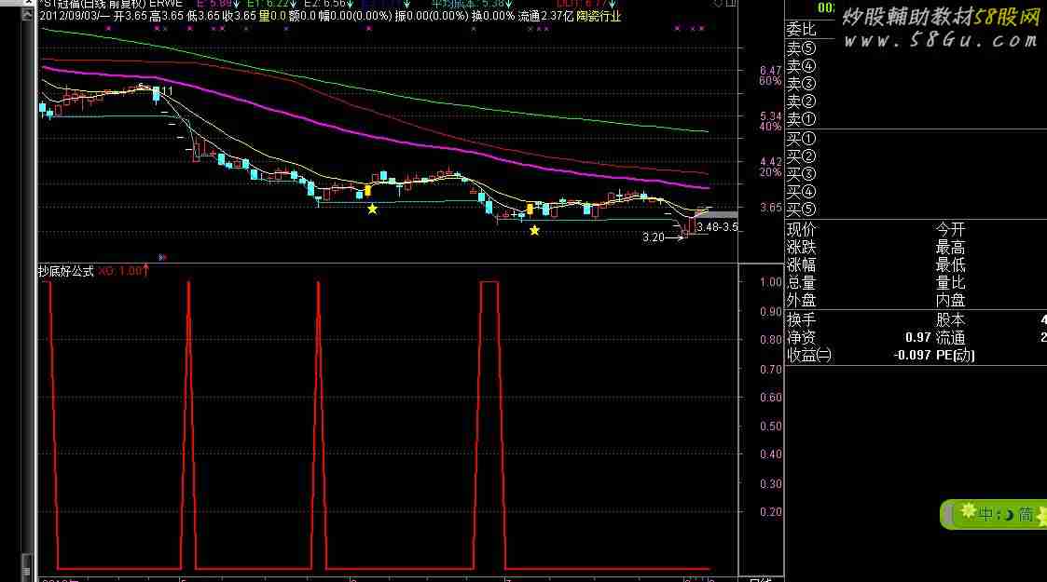Open the 抄底好公式 indicator label

tap(65, 271)
